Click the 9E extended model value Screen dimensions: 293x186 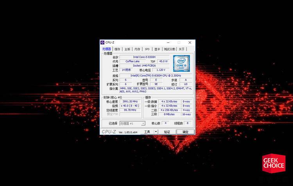coord(156,84)
